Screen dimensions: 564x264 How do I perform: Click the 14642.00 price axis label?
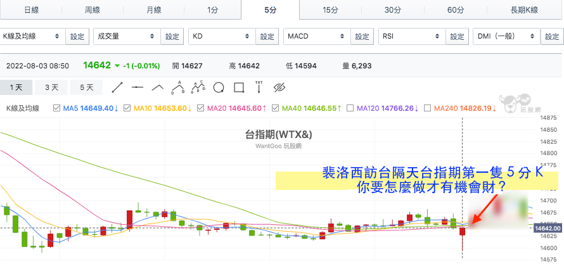[548, 228]
